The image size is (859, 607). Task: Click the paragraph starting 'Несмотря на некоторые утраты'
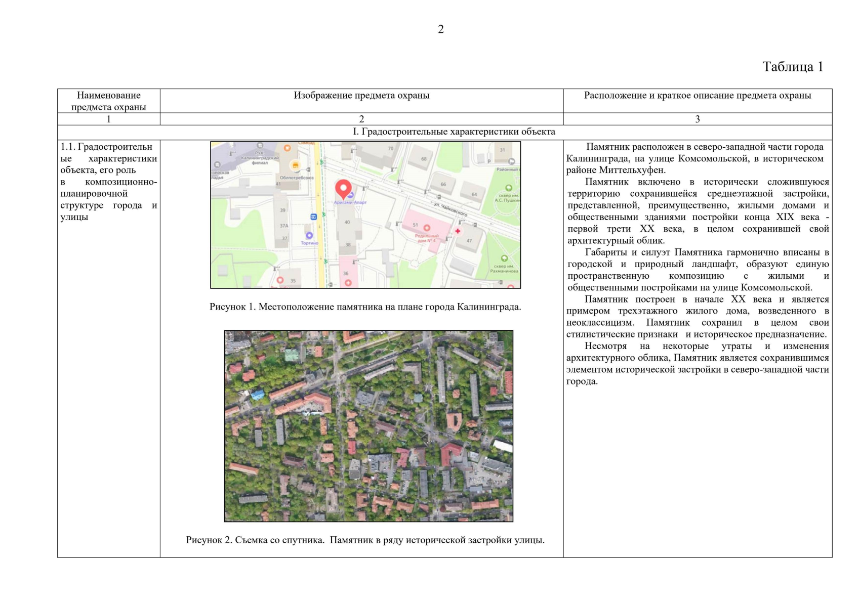(698, 364)
